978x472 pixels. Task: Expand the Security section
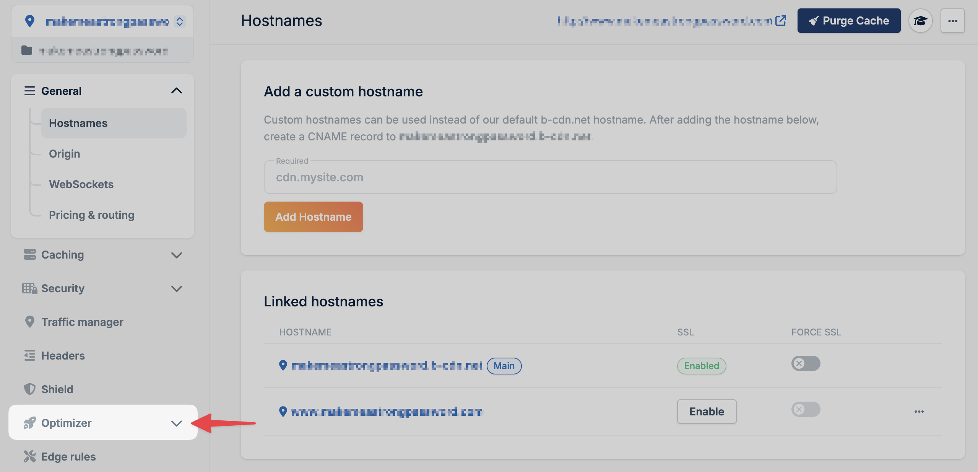click(176, 288)
